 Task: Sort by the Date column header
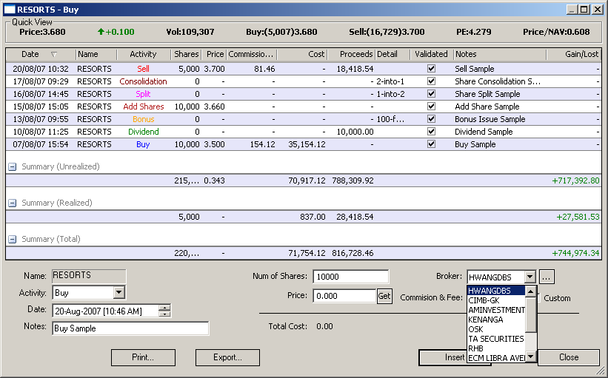pos(41,54)
